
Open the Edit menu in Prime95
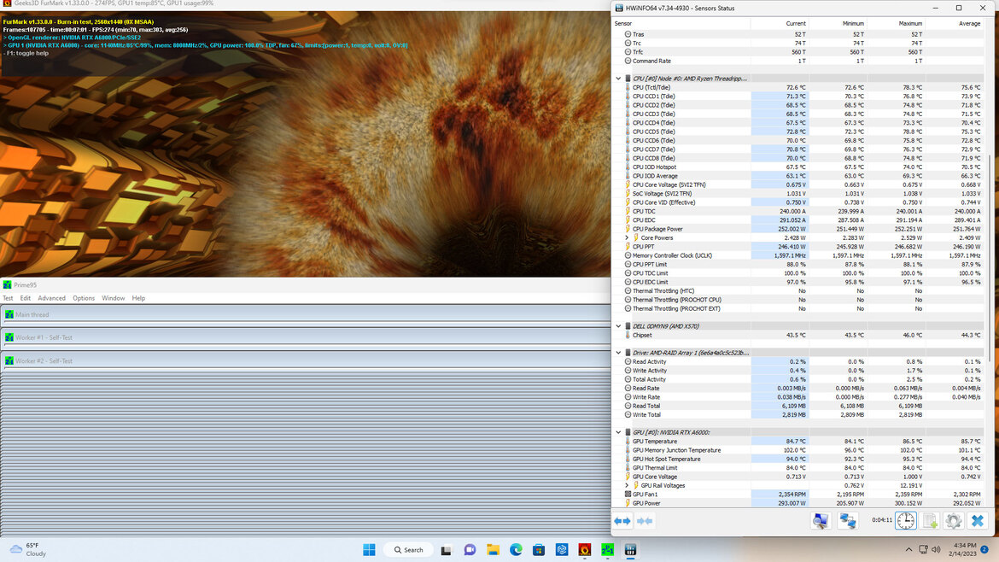click(x=26, y=298)
